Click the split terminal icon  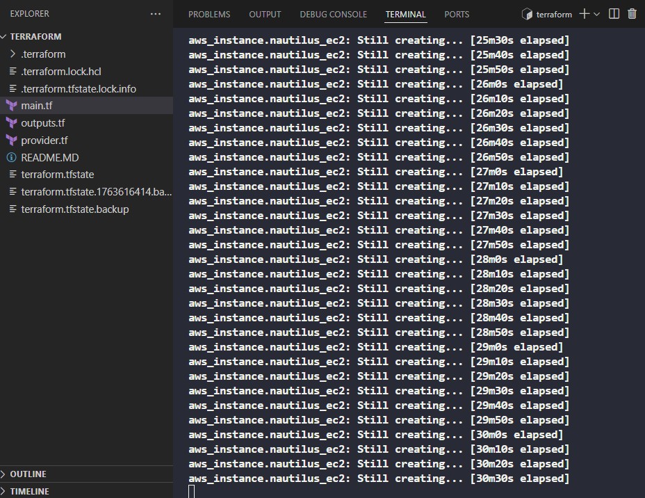coord(614,14)
